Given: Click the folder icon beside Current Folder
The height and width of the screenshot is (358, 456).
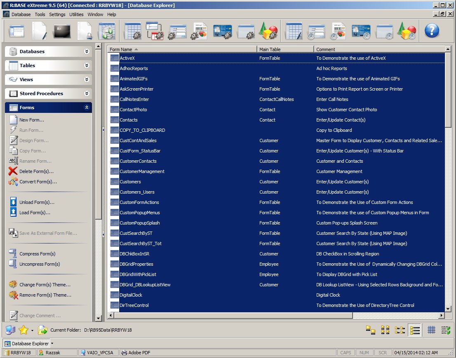Looking at the screenshot, I should click(42, 330).
